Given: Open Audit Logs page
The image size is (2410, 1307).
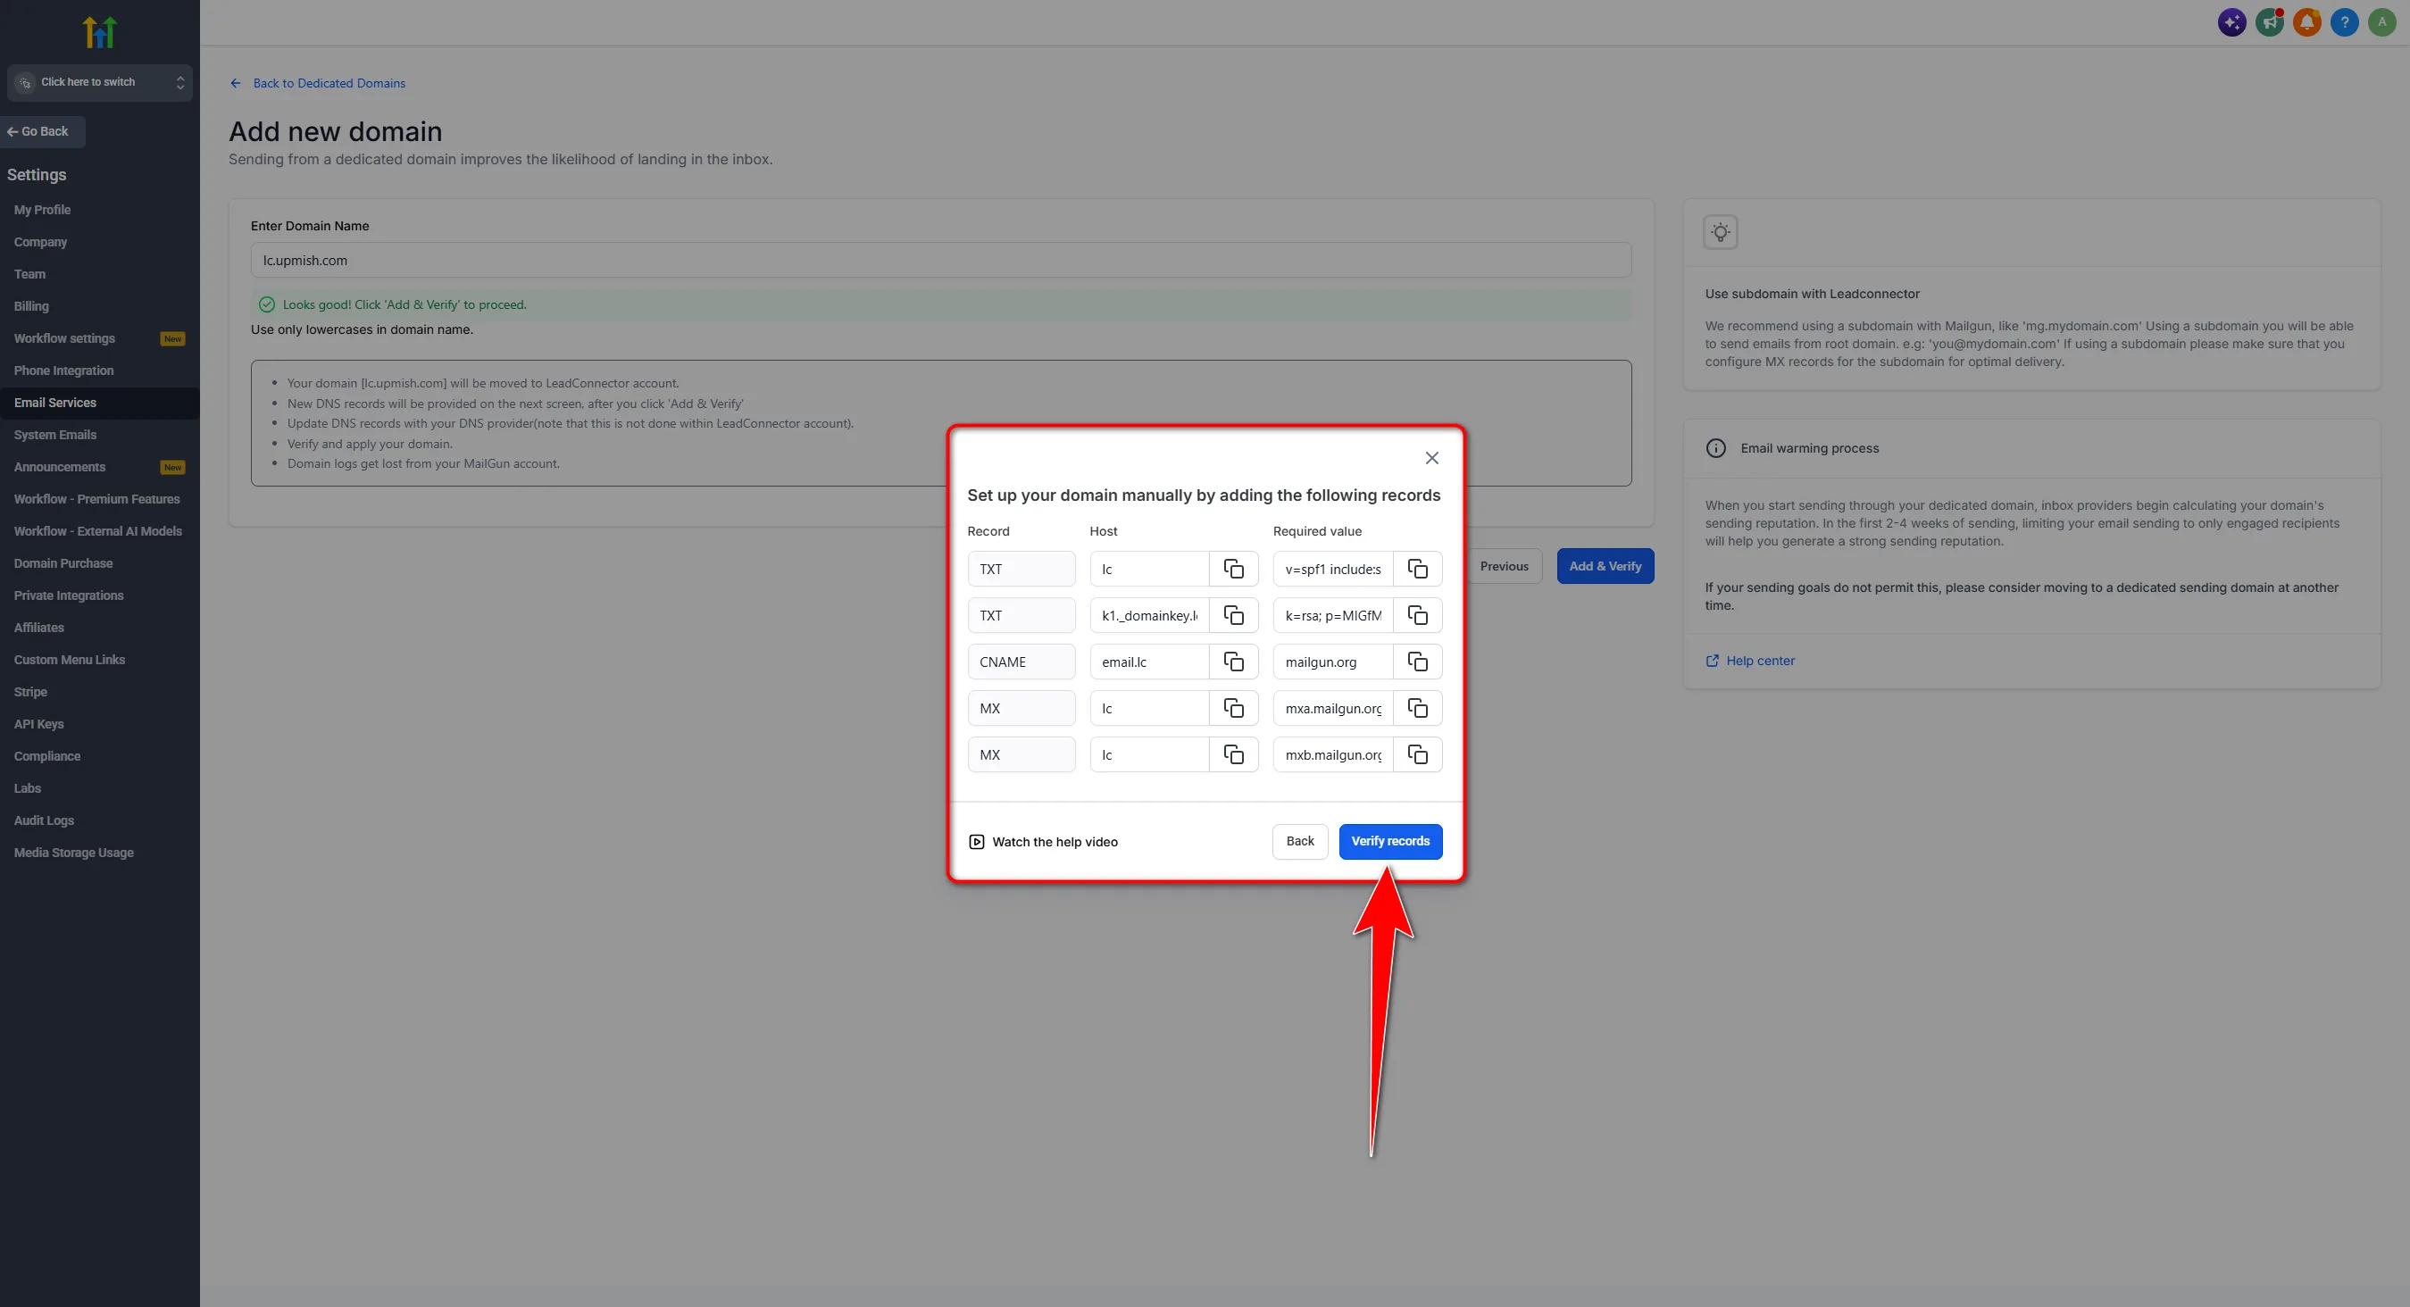Looking at the screenshot, I should pyautogui.click(x=44, y=820).
